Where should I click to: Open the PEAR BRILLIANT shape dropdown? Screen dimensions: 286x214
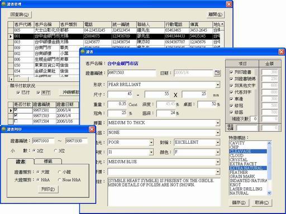[x=218, y=85]
